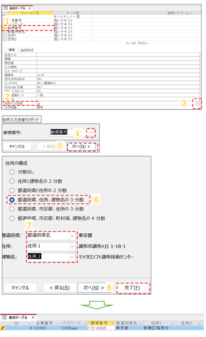The image size is (206, 337).
Task: Expand the 建物名 dropdown showing 住所2
Action: click(72, 257)
